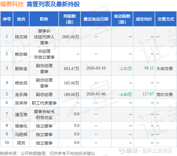Click the 总经理 text in 鲍志峰's row
The width and height of the screenshot is (177, 156).
[x=44, y=51]
